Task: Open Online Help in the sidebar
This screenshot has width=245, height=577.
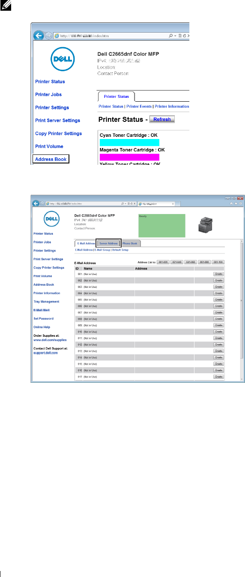Action: [42, 327]
